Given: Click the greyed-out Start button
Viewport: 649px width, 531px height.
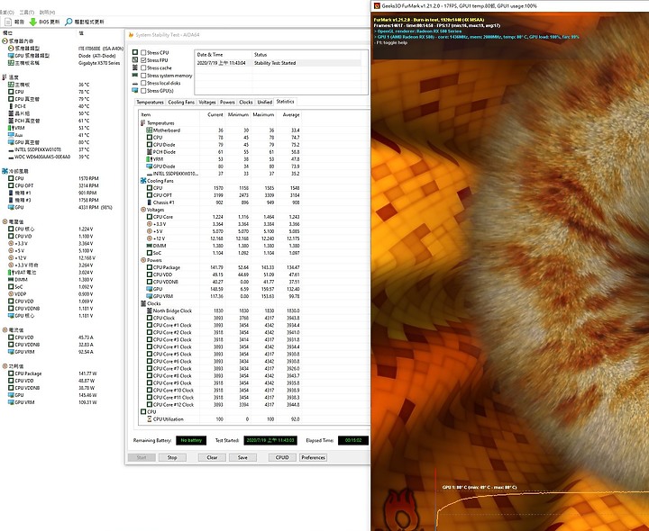Looking at the screenshot, I should 142,457.
